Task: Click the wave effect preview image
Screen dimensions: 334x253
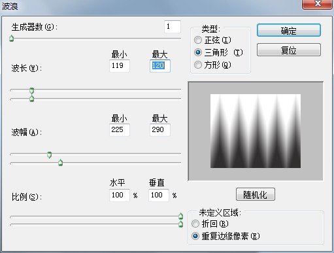Action: (256, 131)
